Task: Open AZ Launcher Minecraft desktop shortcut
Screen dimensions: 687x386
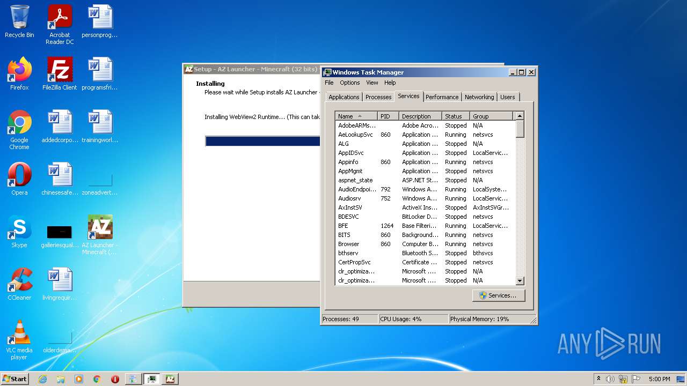Action: click(x=100, y=235)
